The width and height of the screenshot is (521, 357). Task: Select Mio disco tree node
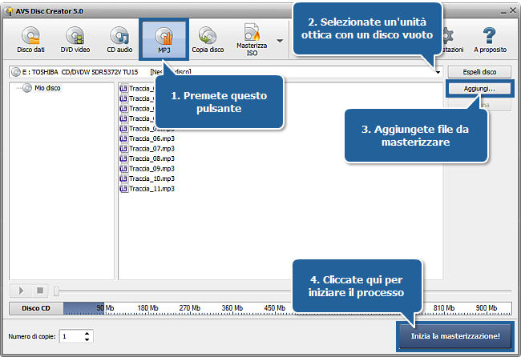tap(47, 88)
